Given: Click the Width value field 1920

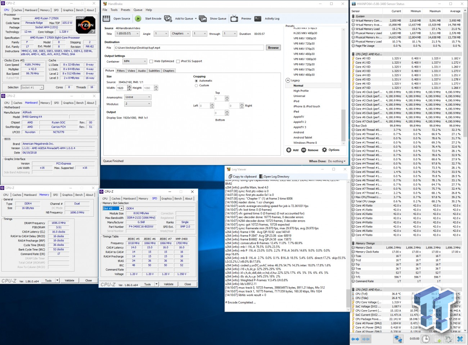Looking at the screenshot, I should pos(122,88).
